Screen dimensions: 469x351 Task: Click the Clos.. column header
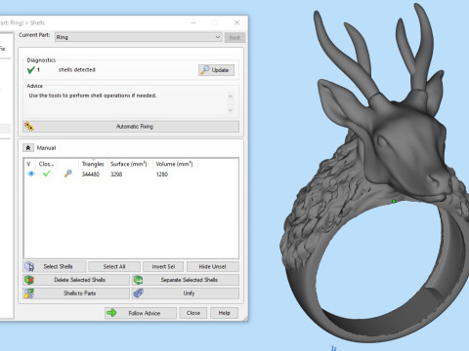pos(47,164)
